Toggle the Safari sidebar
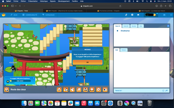This screenshot has height=108, width=174. [x=13, y=6]
